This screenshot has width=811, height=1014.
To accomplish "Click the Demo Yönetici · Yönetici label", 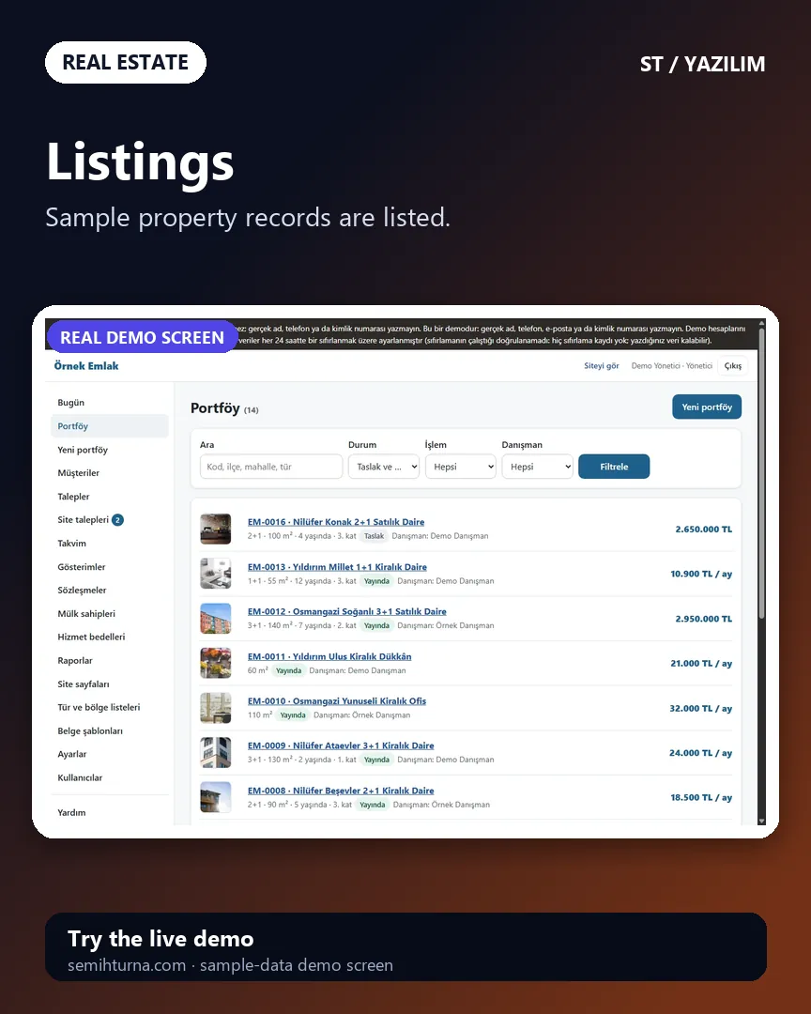I will [x=671, y=366].
